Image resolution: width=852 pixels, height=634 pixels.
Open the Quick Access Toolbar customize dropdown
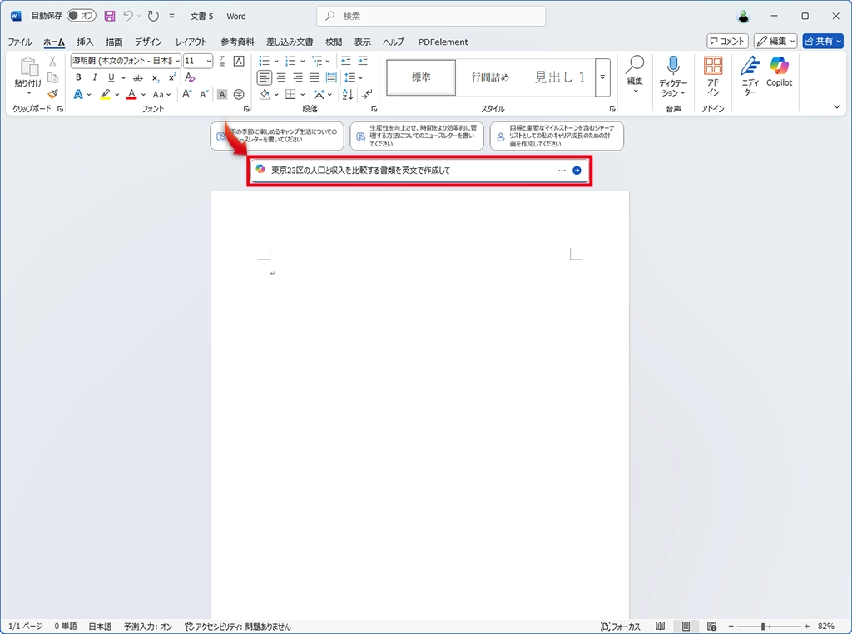click(171, 17)
